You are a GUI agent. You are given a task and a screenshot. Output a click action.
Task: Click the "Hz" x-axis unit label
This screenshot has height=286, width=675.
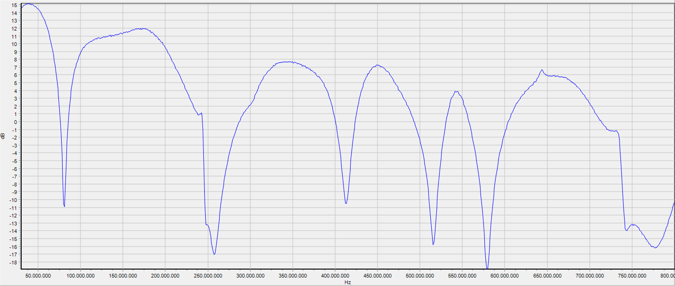(x=347, y=283)
